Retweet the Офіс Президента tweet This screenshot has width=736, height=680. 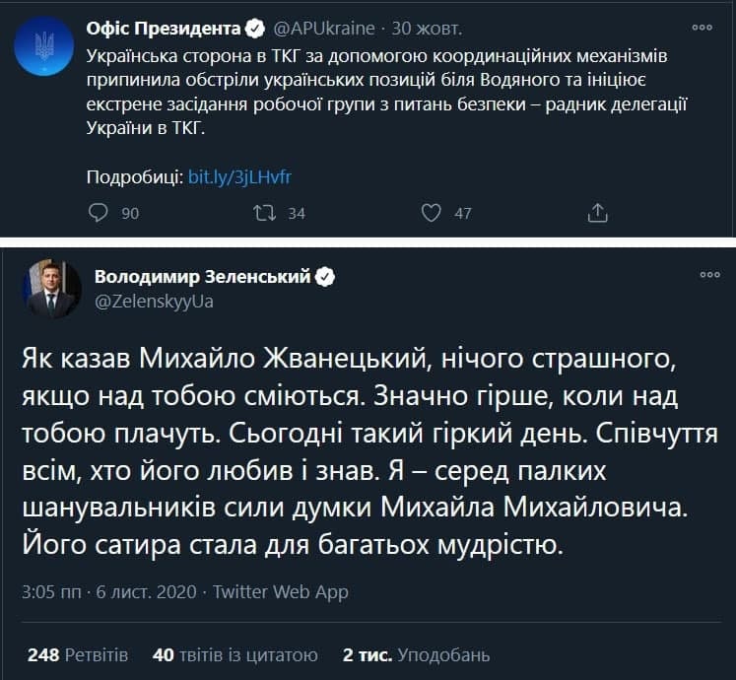(264, 213)
